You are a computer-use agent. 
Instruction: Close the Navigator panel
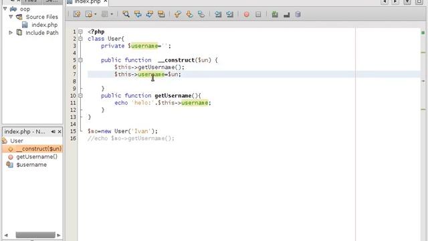(x=60, y=132)
